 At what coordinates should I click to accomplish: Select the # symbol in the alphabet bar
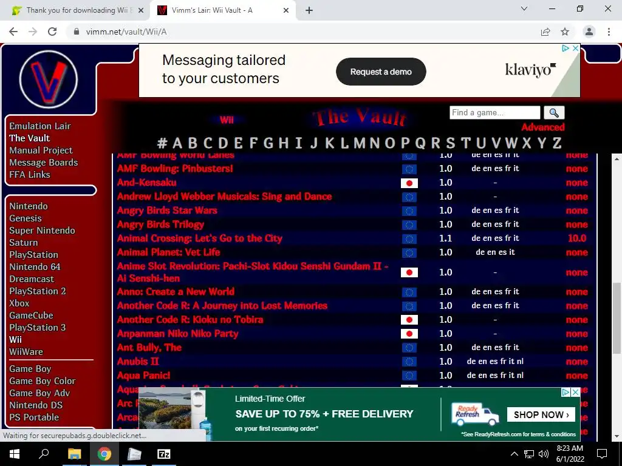point(162,143)
